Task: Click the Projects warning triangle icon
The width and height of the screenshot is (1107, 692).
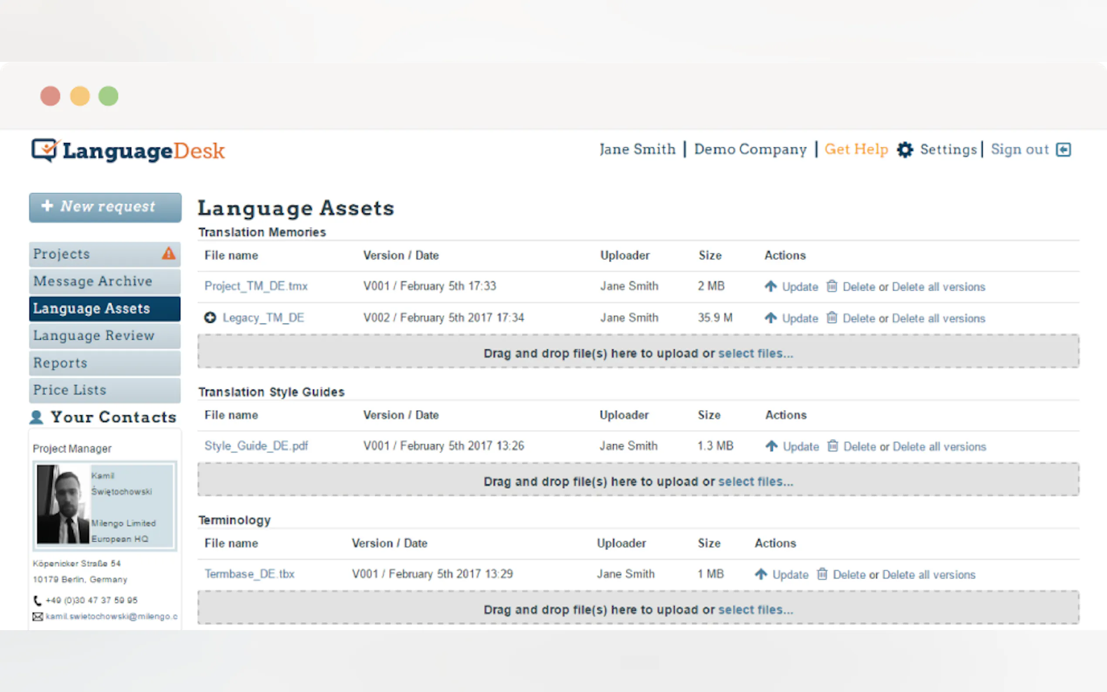Action: 168,254
